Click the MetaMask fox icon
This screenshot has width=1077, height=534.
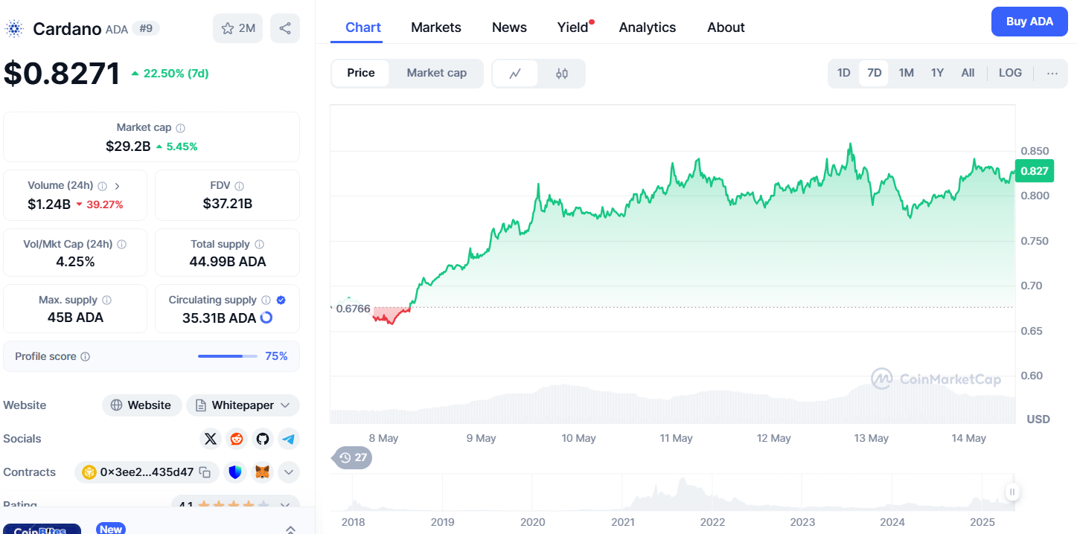(262, 472)
